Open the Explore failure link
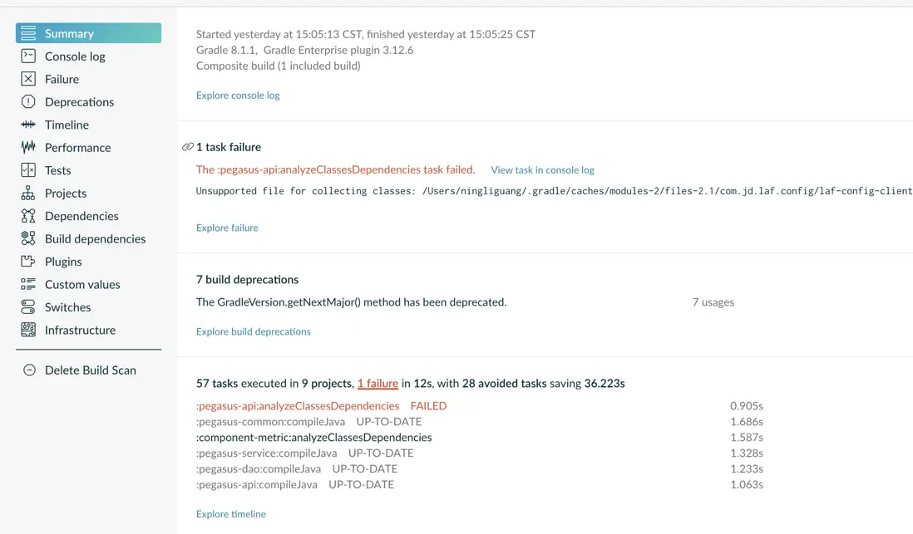913x534 pixels. (x=227, y=228)
